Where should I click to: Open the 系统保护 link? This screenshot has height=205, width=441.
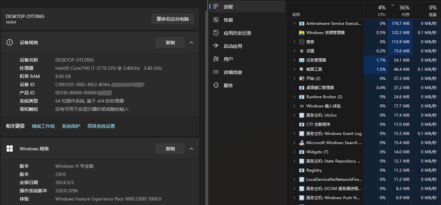point(71,126)
